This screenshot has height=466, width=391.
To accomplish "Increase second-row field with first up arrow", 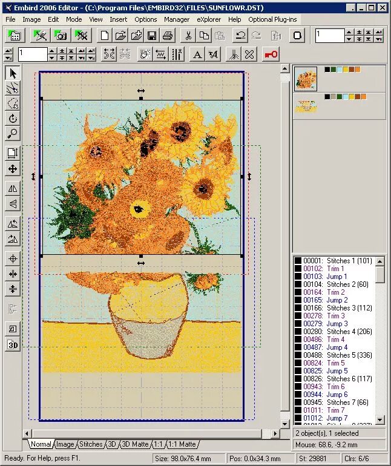I will (51, 51).
